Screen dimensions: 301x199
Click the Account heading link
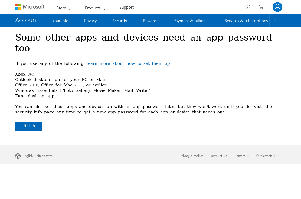(27, 20)
